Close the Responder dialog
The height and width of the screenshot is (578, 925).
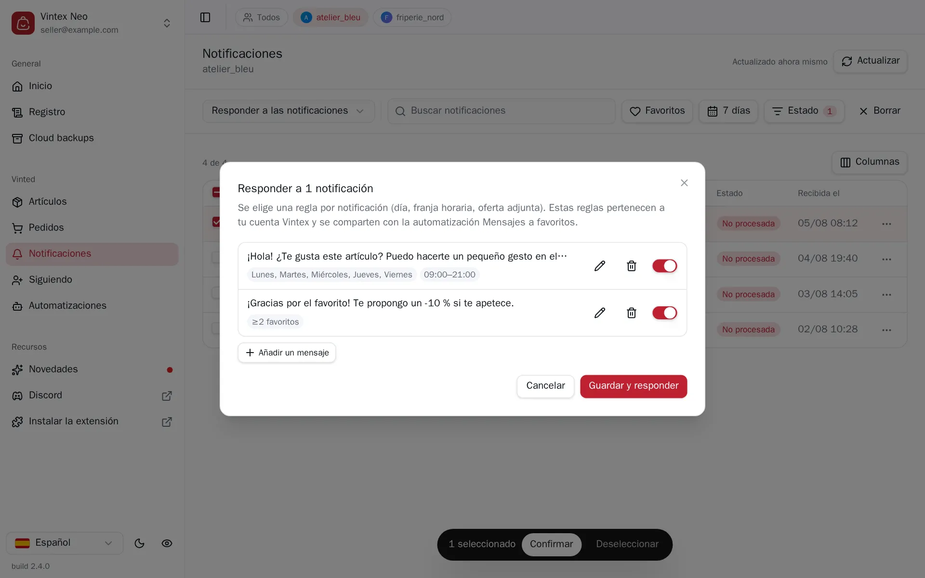(684, 183)
